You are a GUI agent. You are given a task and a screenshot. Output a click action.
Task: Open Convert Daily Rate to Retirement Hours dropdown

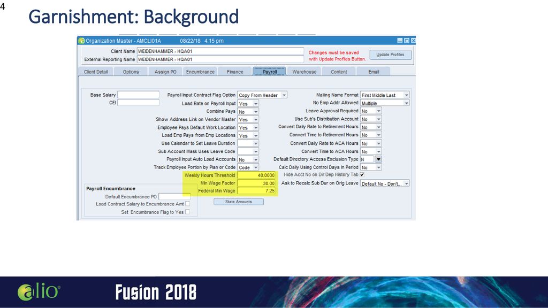tap(371, 127)
